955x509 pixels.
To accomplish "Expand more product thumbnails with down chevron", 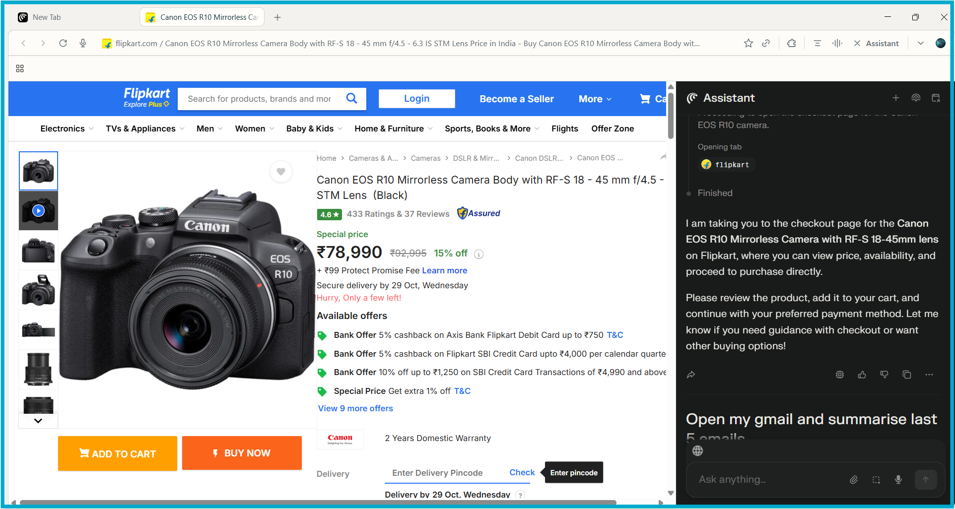I will [x=38, y=421].
